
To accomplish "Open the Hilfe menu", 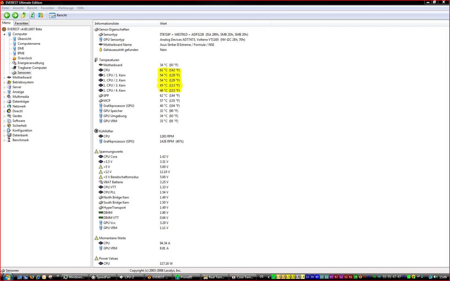I will pos(80,8).
